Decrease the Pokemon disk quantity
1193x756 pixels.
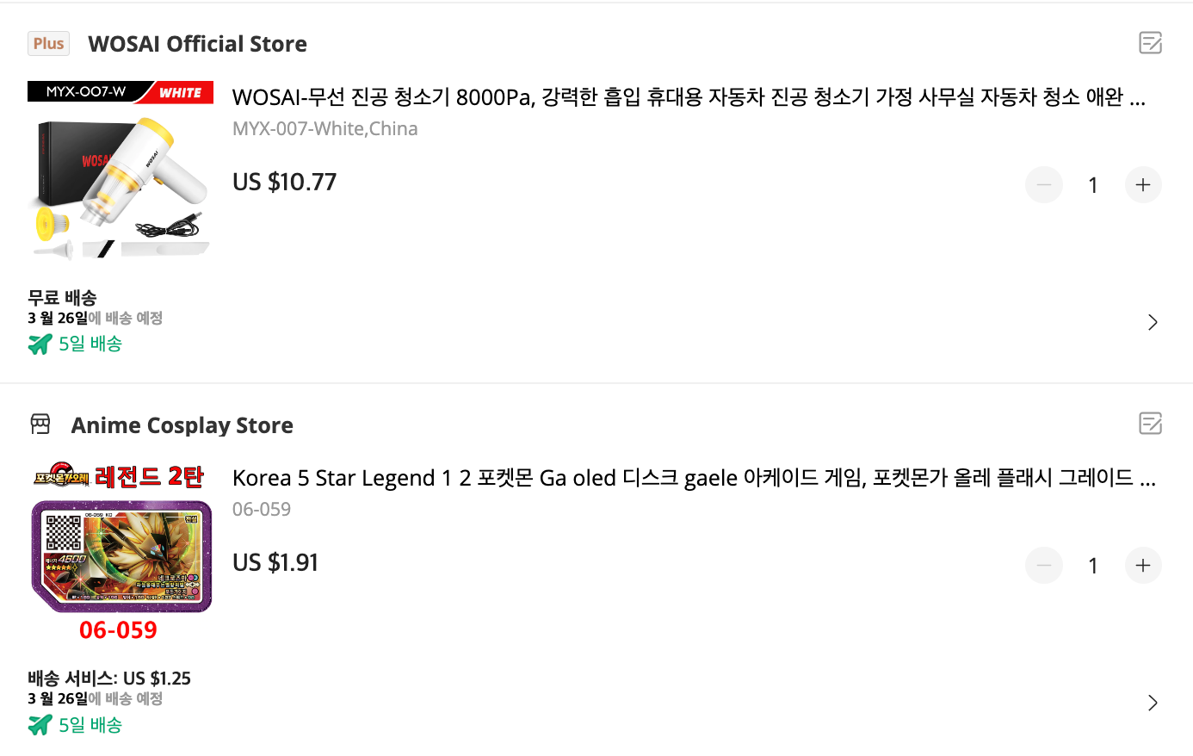[1043, 565]
